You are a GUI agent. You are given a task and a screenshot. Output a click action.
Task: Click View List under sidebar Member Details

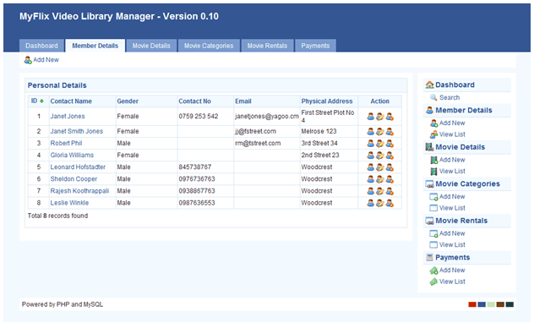pyautogui.click(x=448, y=134)
